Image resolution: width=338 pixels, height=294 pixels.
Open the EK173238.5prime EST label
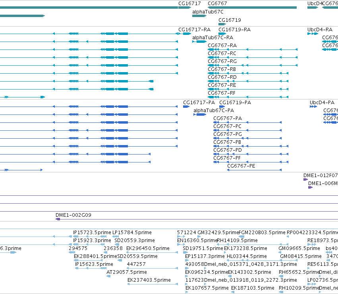coord(245,248)
